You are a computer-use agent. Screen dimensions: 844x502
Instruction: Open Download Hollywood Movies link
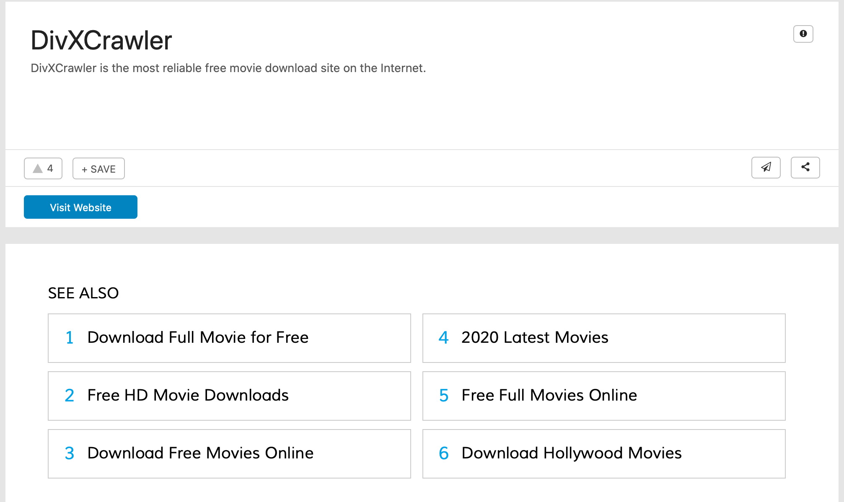(x=572, y=453)
